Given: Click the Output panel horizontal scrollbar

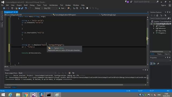Looking at the screenshot, I should pyautogui.click(x=64, y=85).
